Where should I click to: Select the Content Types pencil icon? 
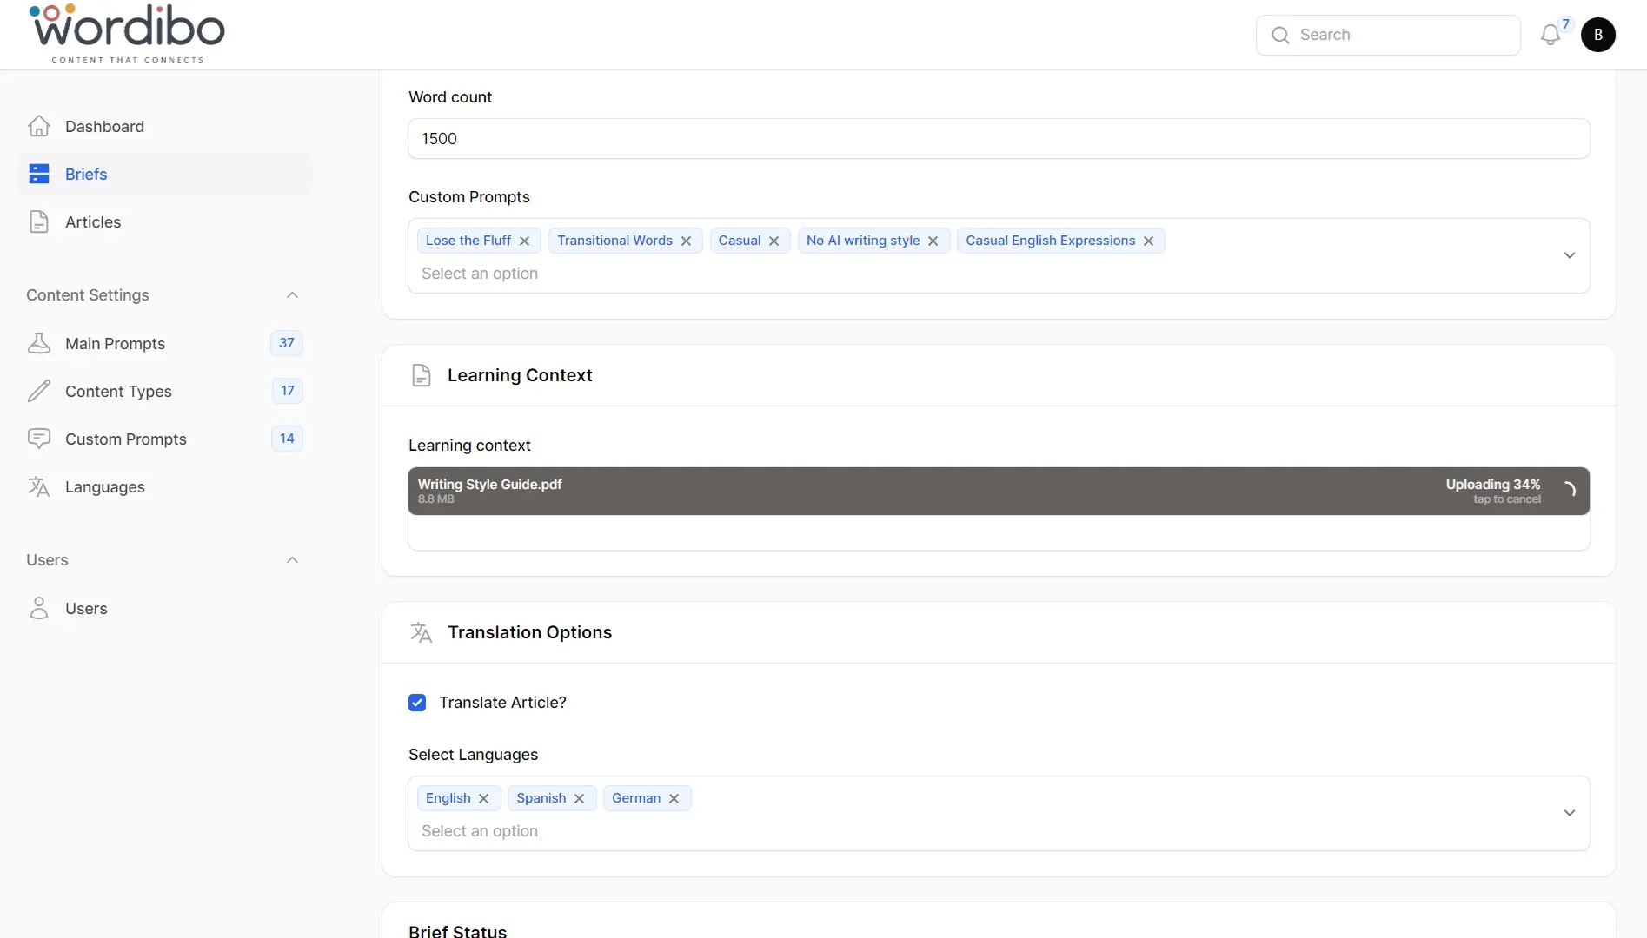(39, 391)
